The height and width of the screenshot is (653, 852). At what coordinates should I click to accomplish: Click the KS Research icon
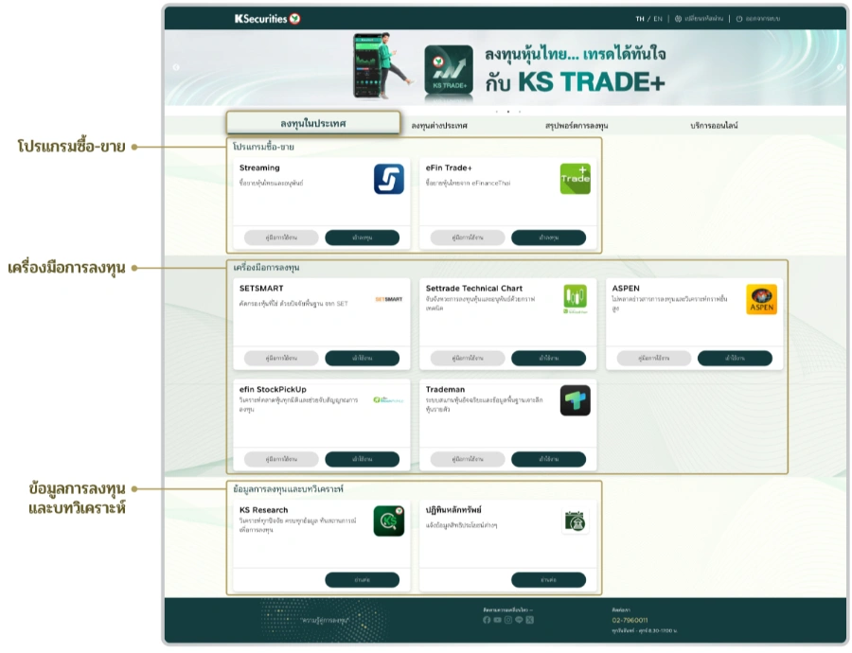pyautogui.click(x=388, y=521)
